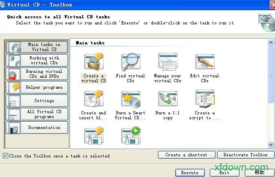The width and height of the screenshot is (275, 177).
Task: Open the Settings category
Action: click(x=36, y=101)
